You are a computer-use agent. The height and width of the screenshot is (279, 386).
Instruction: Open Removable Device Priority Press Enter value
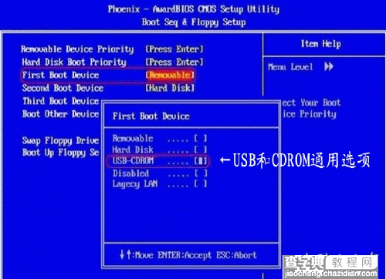[x=174, y=49]
